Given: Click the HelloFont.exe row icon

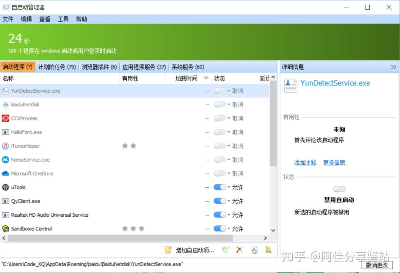Looking at the screenshot, I should tap(5, 132).
